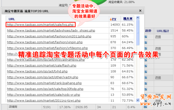
Task: Sort table by PV column
Action: (x=113, y=19)
